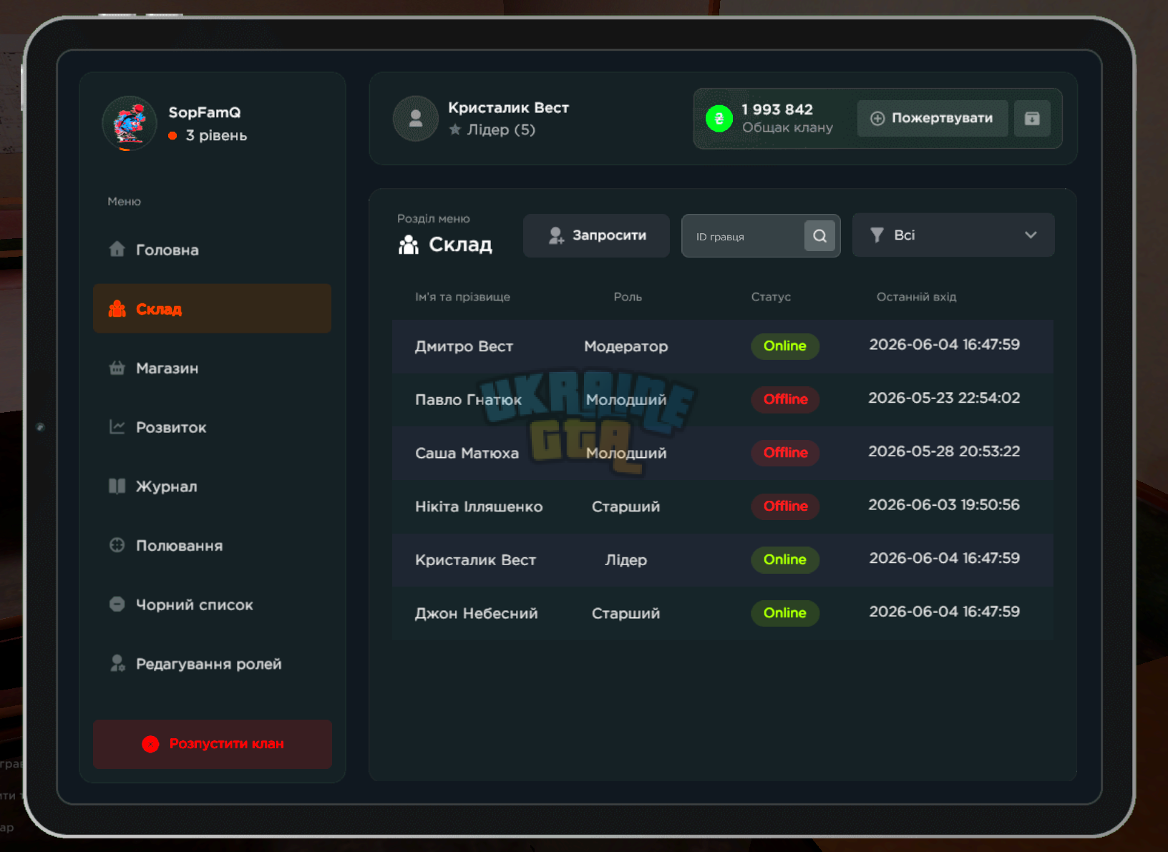Click the green currency coin icon
This screenshot has width=1168, height=852.
(719, 119)
